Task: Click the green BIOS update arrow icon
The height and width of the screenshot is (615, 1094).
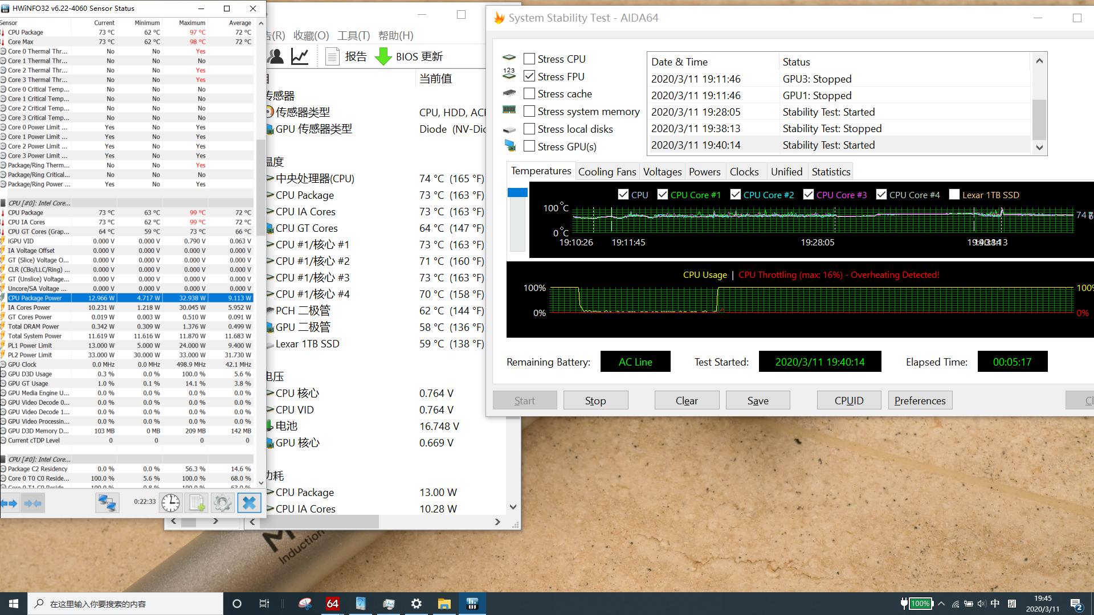Action: click(x=383, y=56)
